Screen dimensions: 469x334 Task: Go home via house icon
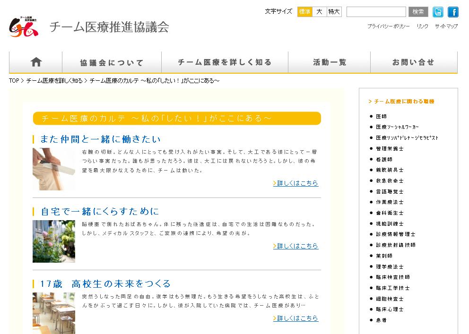tap(36, 62)
